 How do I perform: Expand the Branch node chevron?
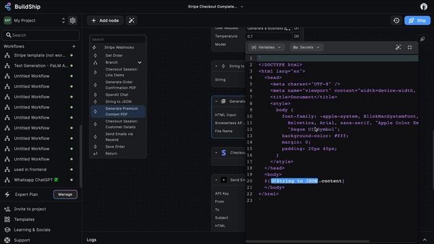[x=140, y=62]
